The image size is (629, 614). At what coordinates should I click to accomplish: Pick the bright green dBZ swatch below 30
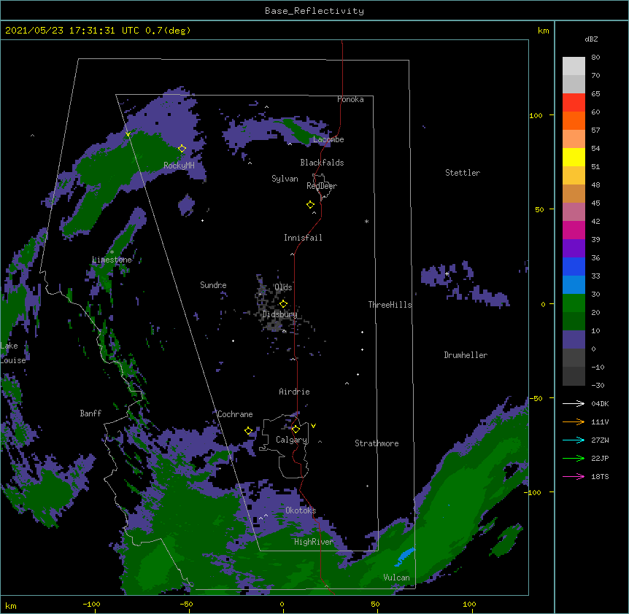(574, 303)
